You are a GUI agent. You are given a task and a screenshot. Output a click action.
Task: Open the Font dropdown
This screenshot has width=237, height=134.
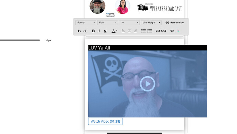(107, 22)
